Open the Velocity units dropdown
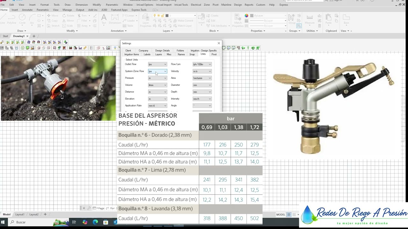408x229 pixels. (202, 71)
